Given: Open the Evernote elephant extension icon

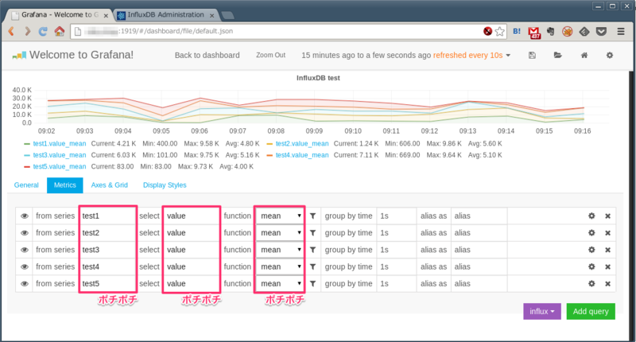Looking at the screenshot, I should pos(550,31).
